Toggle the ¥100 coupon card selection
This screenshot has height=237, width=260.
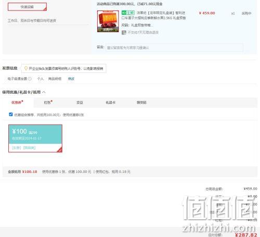pyautogui.click(x=35, y=139)
